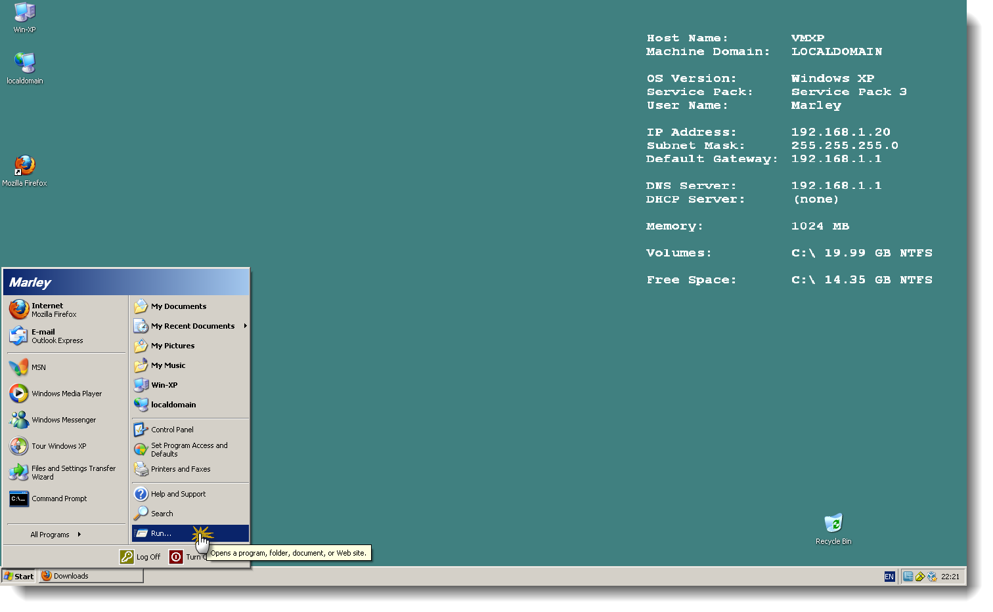Viewport: 993px width, 612px height.
Task: Open Windows Messenger
Action: click(x=64, y=420)
